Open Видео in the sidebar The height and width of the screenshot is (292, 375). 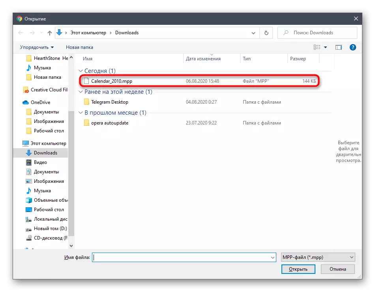pos(36,162)
